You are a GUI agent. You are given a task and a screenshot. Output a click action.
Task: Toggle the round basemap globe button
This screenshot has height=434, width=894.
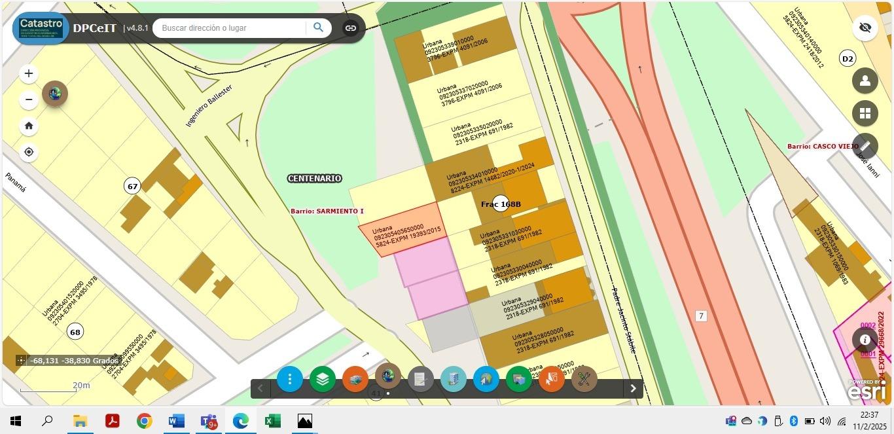55,94
